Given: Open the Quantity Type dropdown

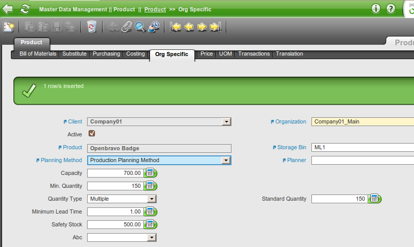Looking at the screenshot, I should (152, 199).
